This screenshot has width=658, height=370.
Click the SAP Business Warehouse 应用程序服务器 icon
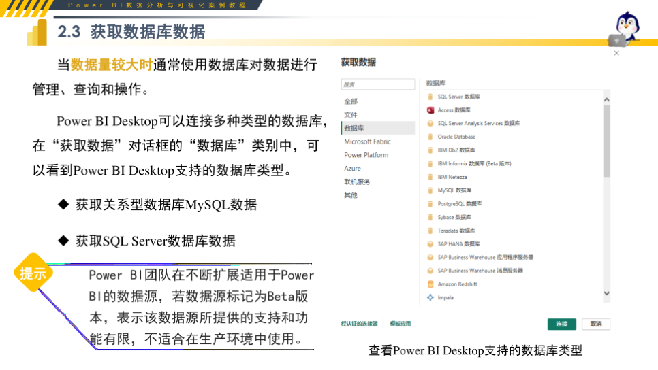(430, 257)
